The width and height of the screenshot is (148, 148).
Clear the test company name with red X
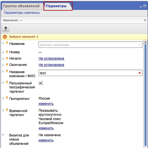[140, 73]
